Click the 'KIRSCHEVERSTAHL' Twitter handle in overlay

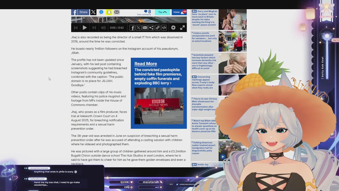[188, 184]
